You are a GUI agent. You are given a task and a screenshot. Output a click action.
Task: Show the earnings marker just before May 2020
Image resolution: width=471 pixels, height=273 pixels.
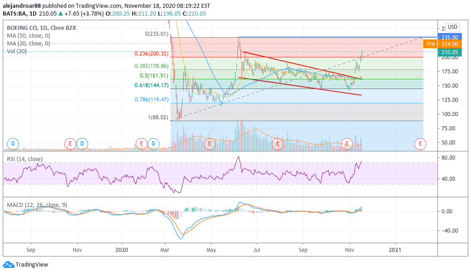tap(209, 144)
